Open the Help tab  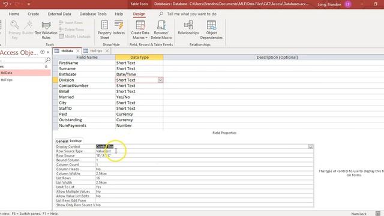pyautogui.click(x=119, y=14)
